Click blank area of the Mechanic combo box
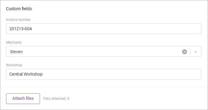208x110 pixels. [x=102, y=51]
